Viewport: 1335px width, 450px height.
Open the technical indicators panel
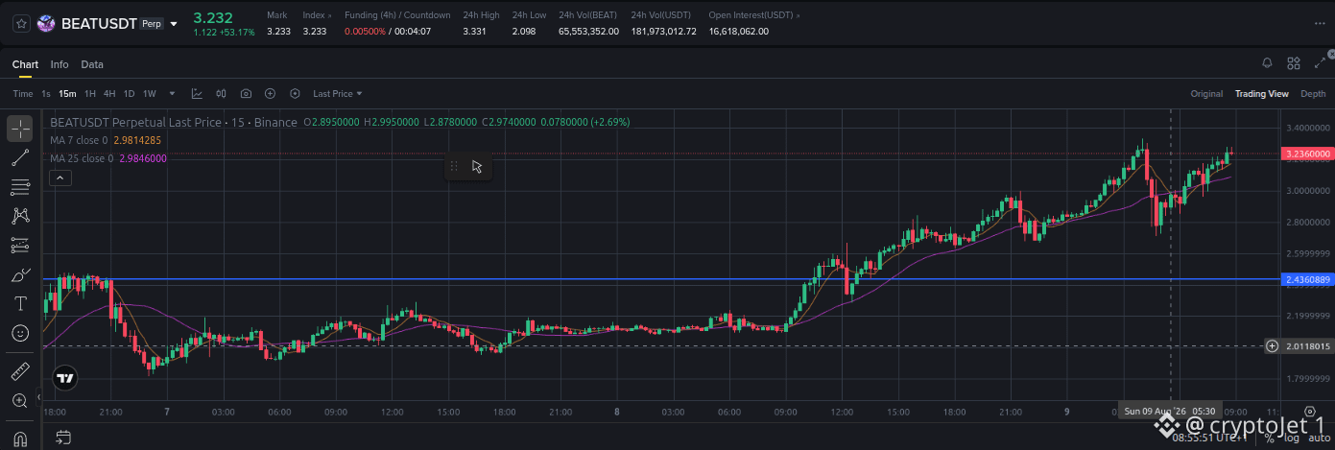click(197, 93)
